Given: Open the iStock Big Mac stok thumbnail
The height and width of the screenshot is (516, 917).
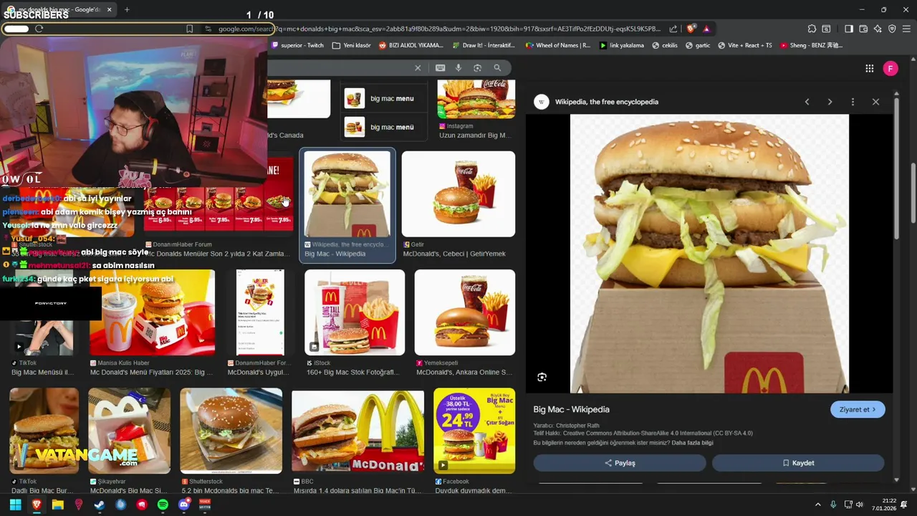Looking at the screenshot, I should point(355,312).
